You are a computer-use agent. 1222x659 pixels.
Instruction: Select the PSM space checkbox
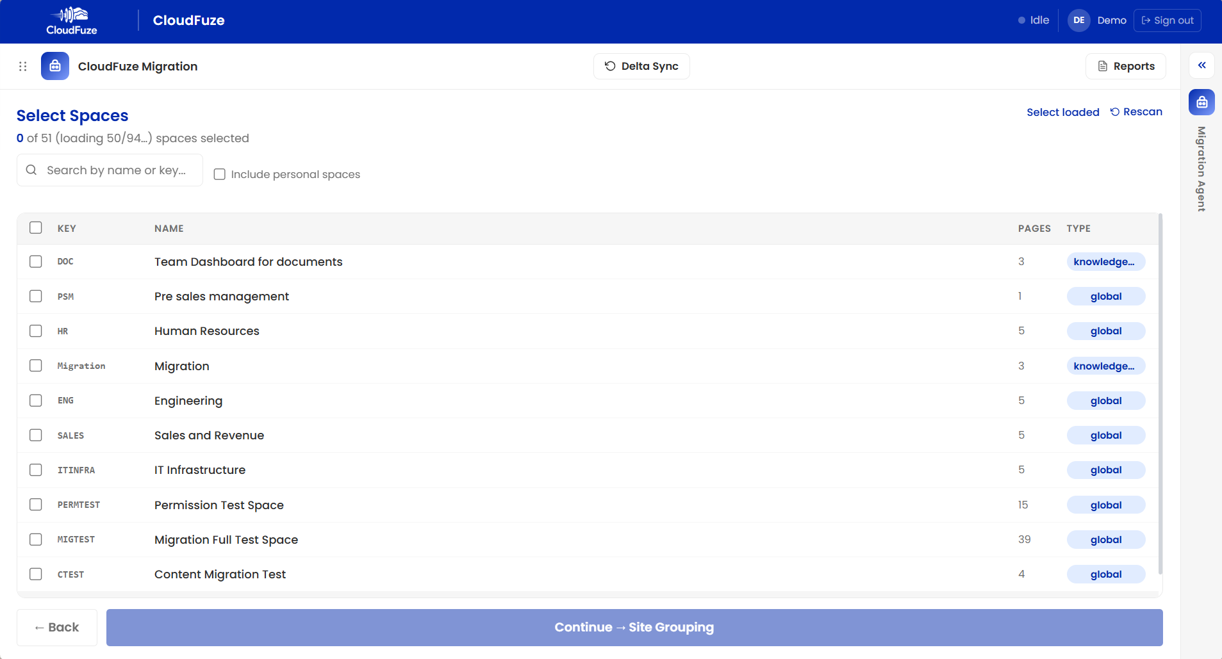coord(36,296)
